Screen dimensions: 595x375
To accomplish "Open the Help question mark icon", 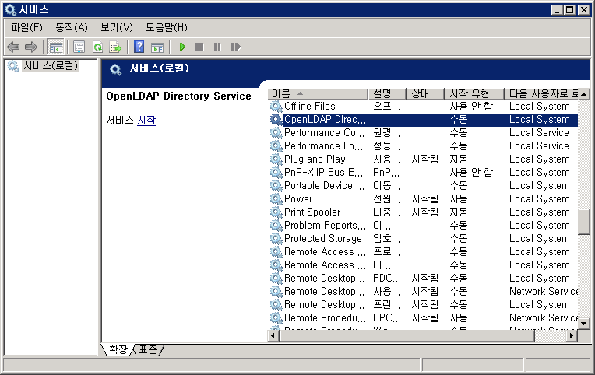I will pyautogui.click(x=139, y=47).
